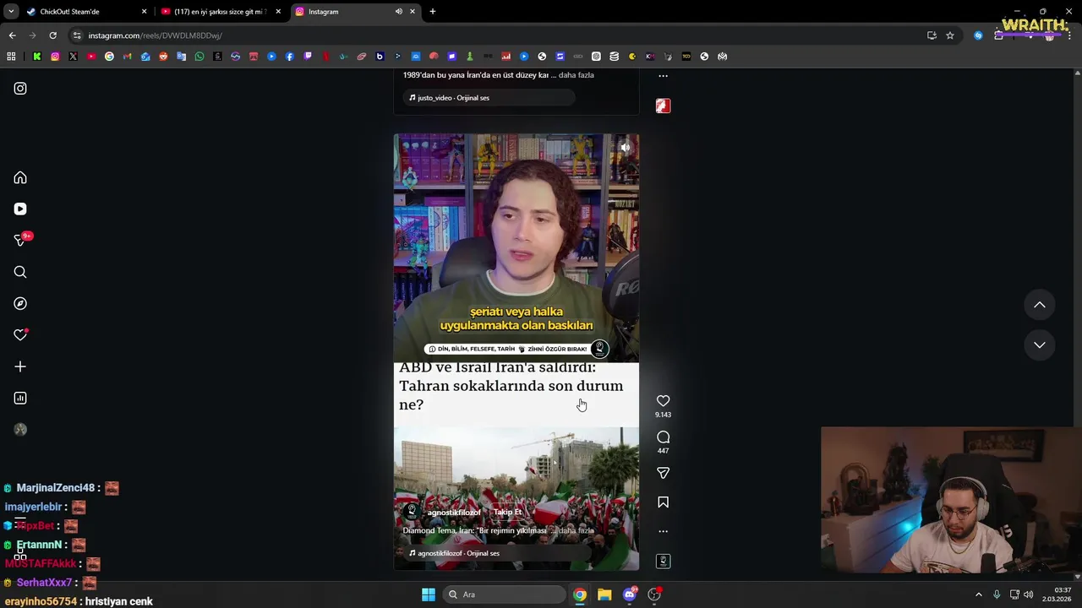Open the WhatsApp bookmark in the bookmarks bar

[x=199, y=57]
